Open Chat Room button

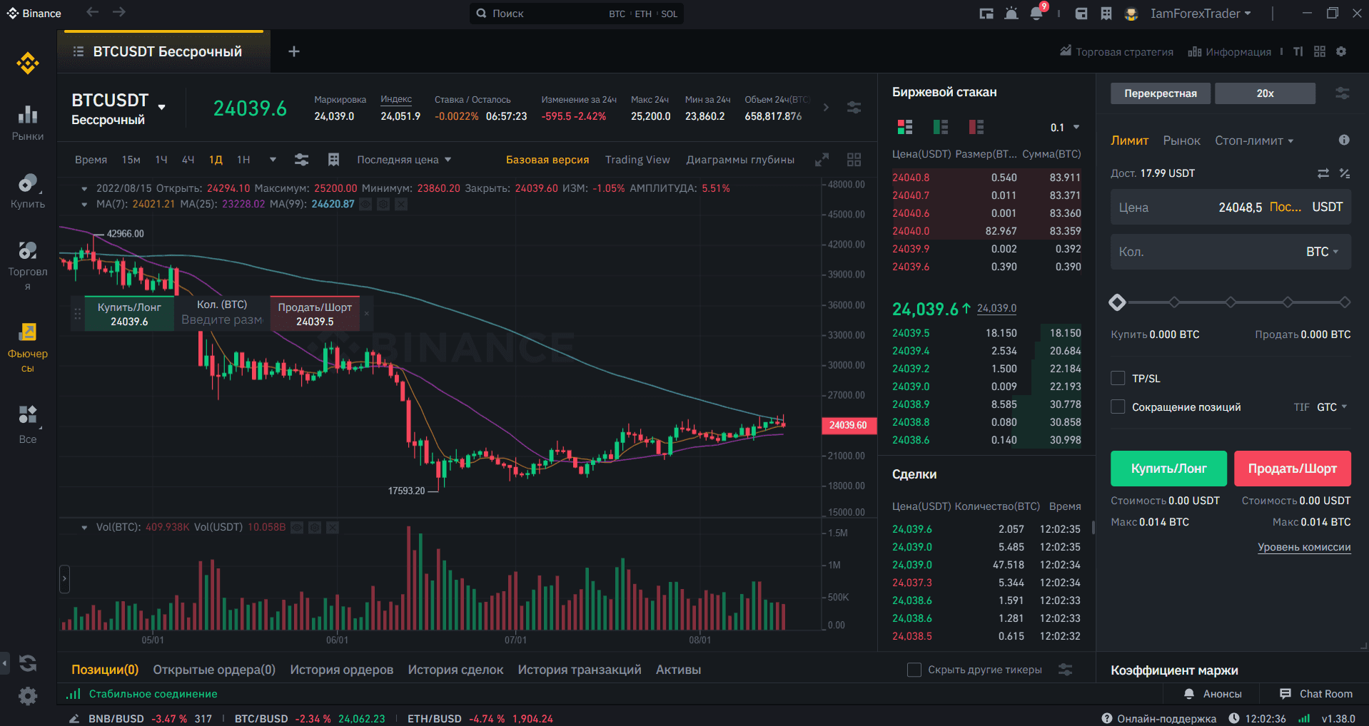[1315, 694]
